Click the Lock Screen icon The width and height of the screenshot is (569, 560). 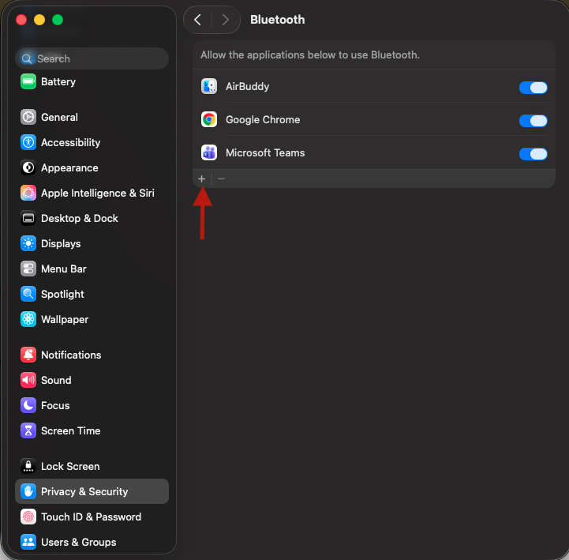(x=28, y=466)
